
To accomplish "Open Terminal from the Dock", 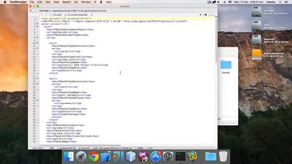I will point(180,156).
